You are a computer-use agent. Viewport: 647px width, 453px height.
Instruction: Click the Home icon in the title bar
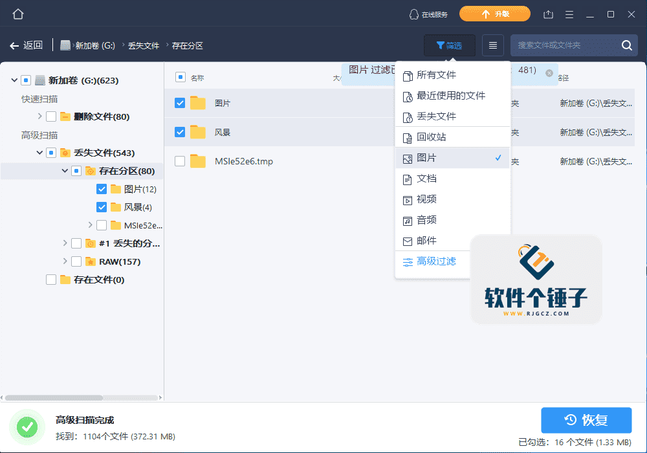coord(17,13)
